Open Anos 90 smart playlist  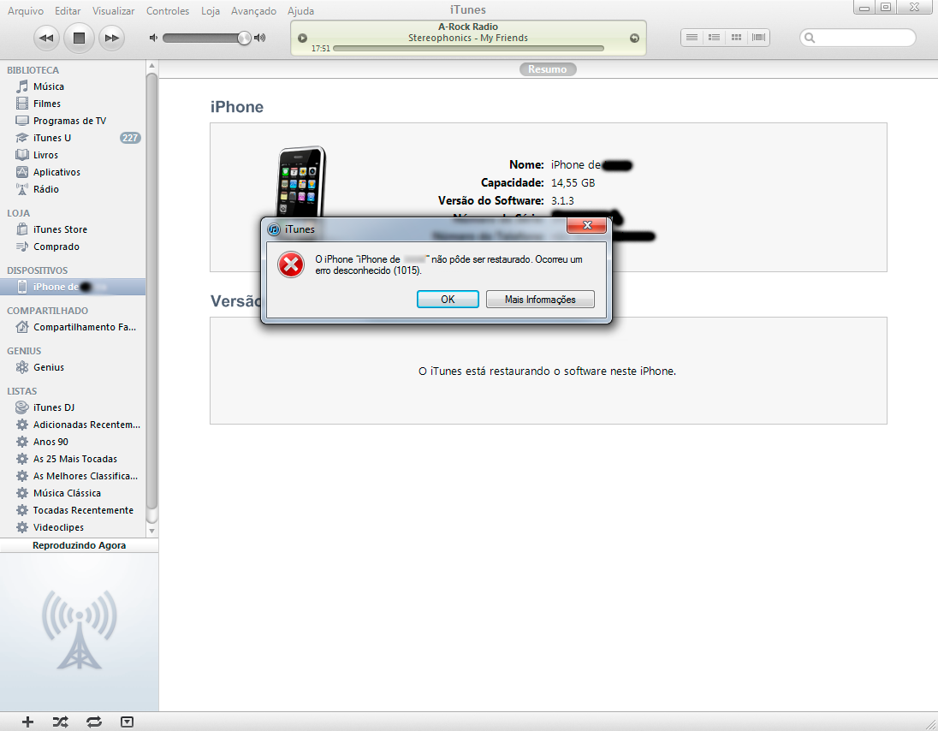pos(73,442)
